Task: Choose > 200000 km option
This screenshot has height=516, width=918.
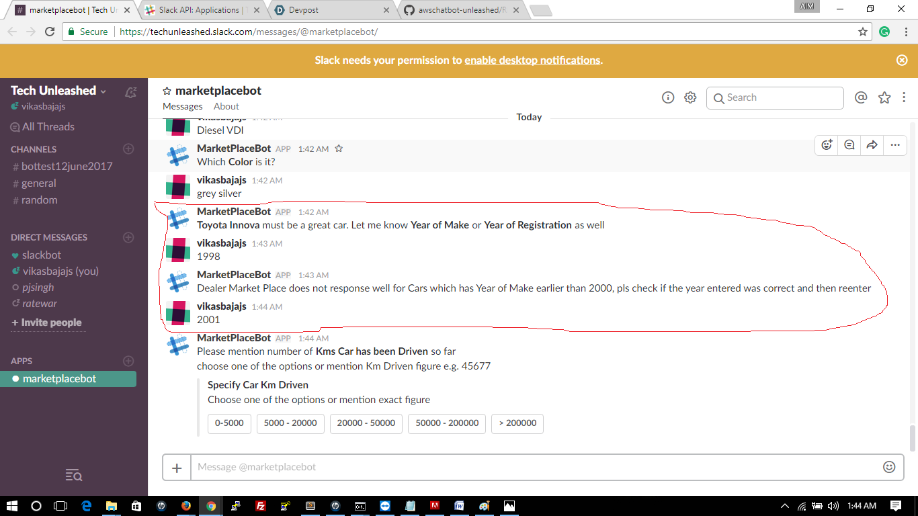Action: point(517,423)
